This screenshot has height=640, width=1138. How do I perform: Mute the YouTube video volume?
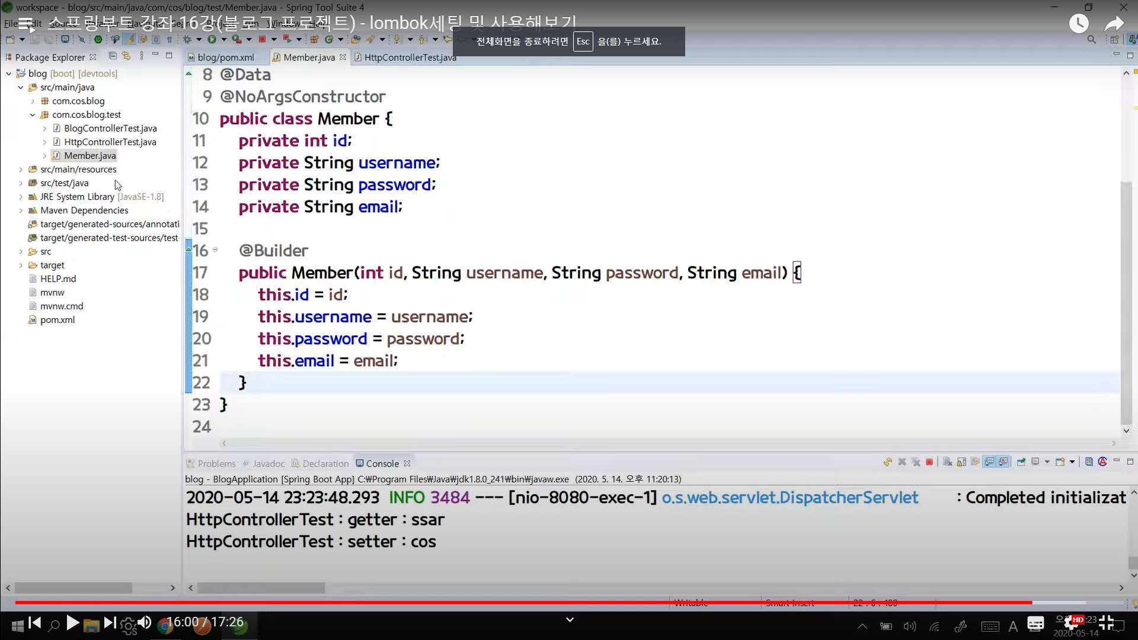pos(145,623)
